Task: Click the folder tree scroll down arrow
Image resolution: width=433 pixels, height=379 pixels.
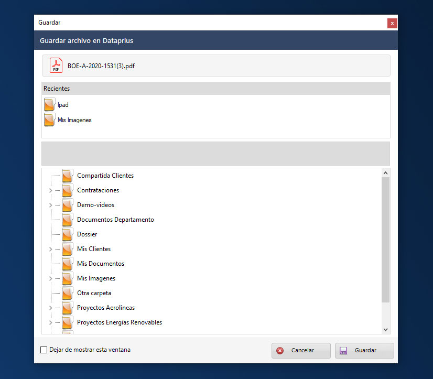Action: (x=385, y=329)
